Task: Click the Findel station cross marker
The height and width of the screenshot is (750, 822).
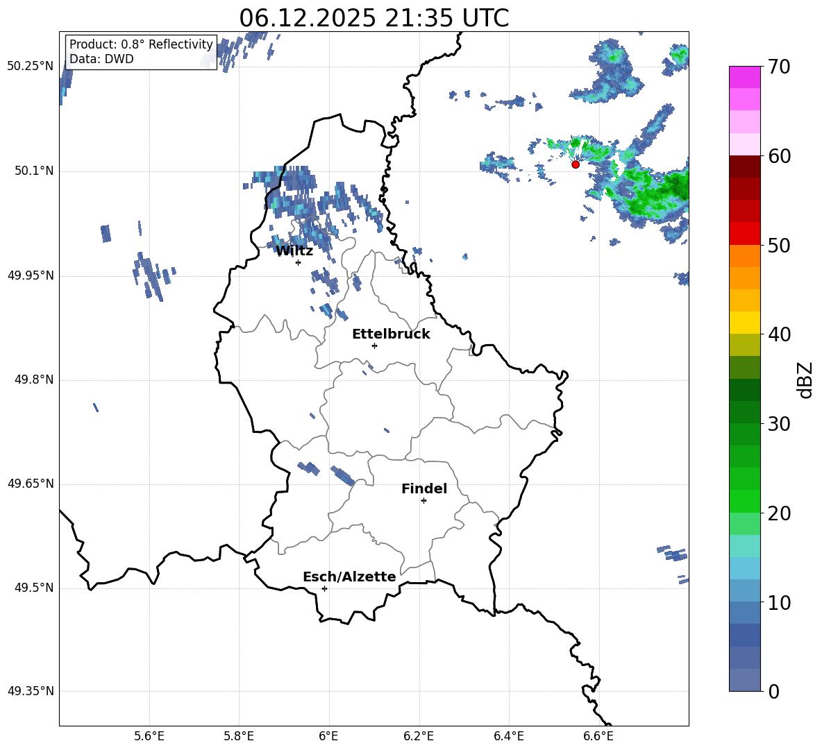Action: (x=423, y=501)
